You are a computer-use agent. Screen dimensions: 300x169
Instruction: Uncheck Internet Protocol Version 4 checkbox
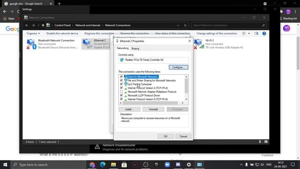point(121,88)
